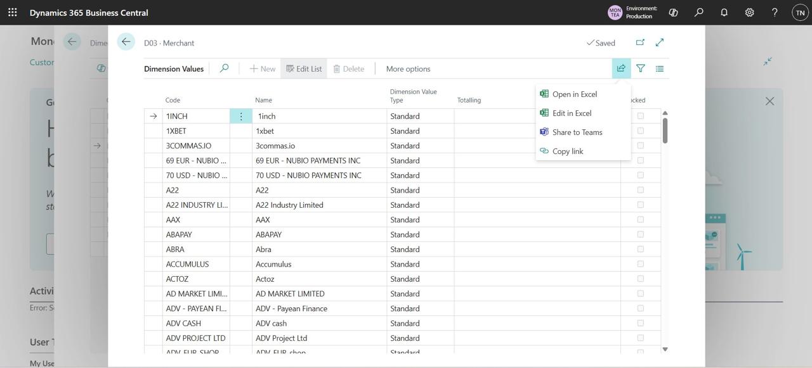812x368 pixels.
Task: Select the 'A22 Industry Limited' name cell
Action: (x=320, y=205)
